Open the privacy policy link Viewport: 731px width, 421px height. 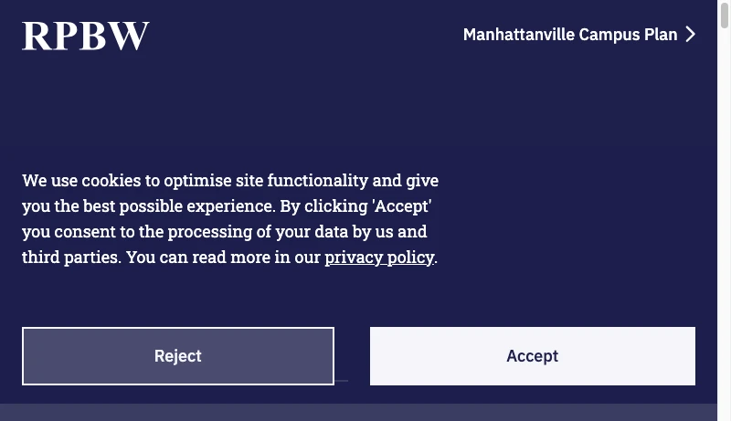coord(378,258)
